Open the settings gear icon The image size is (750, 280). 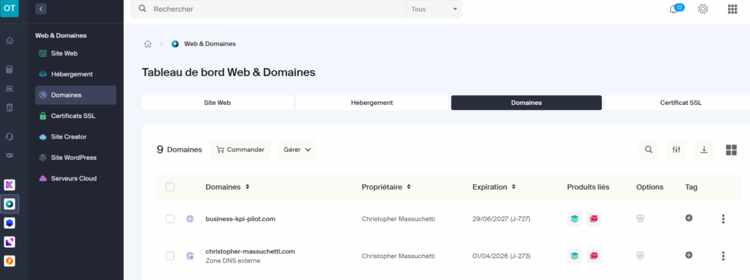(702, 9)
